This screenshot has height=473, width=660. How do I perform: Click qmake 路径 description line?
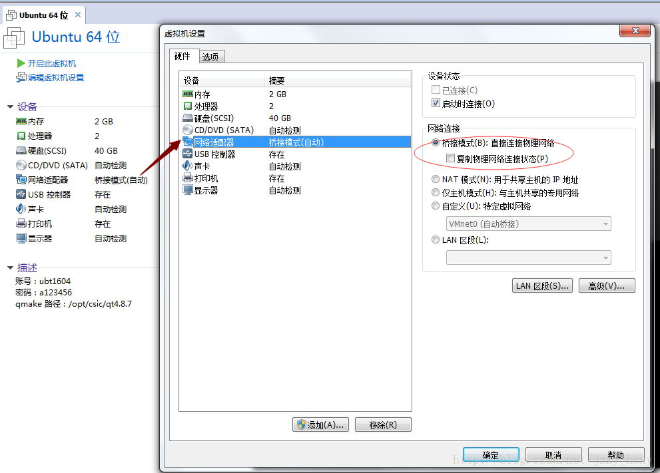coord(74,303)
